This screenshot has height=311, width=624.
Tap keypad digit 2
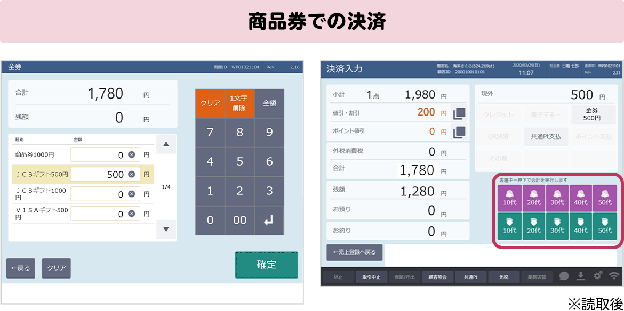point(239,191)
